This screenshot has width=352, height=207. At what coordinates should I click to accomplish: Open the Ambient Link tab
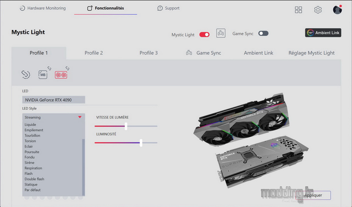click(258, 53)
